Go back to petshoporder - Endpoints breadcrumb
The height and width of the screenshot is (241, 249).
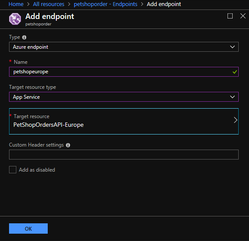click(x=106, y=4)
